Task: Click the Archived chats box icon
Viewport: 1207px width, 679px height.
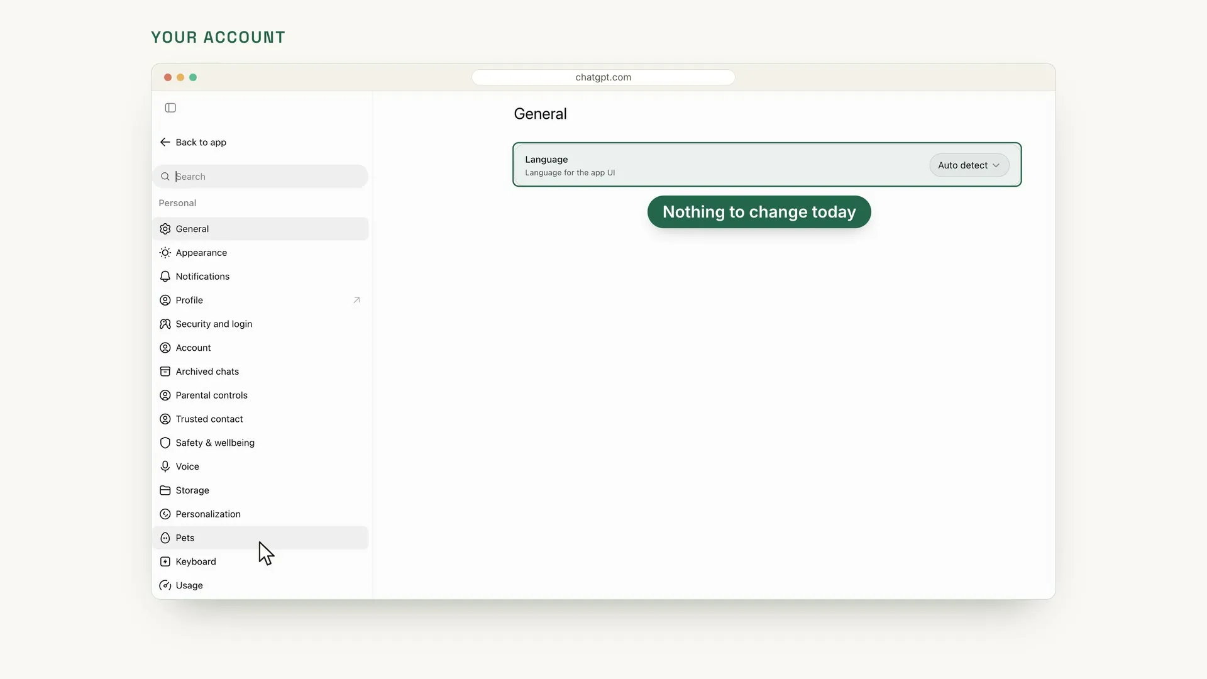Action: (165, 372)
